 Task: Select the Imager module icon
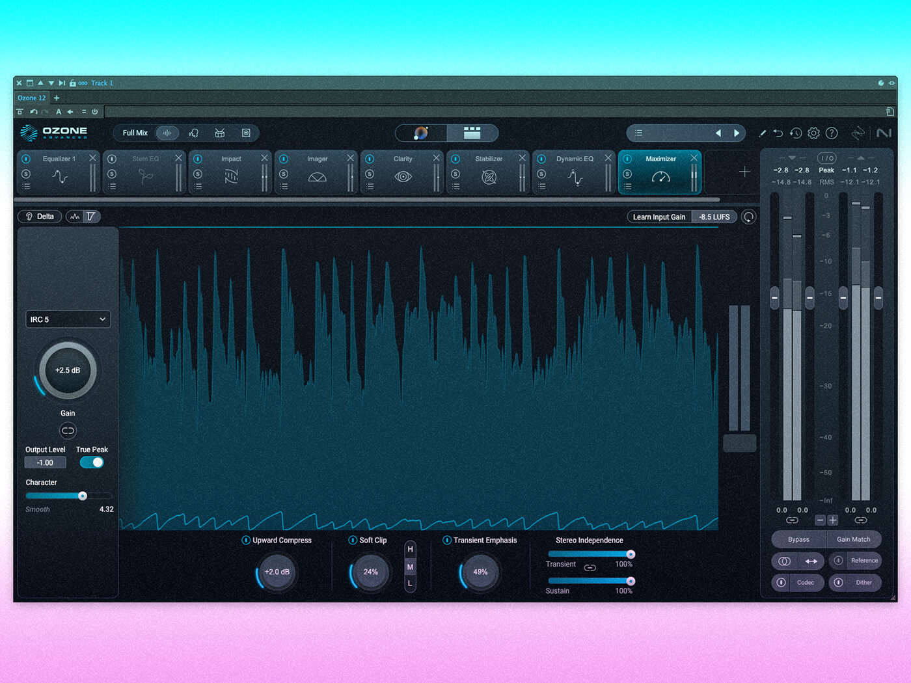tap(317, 177)
